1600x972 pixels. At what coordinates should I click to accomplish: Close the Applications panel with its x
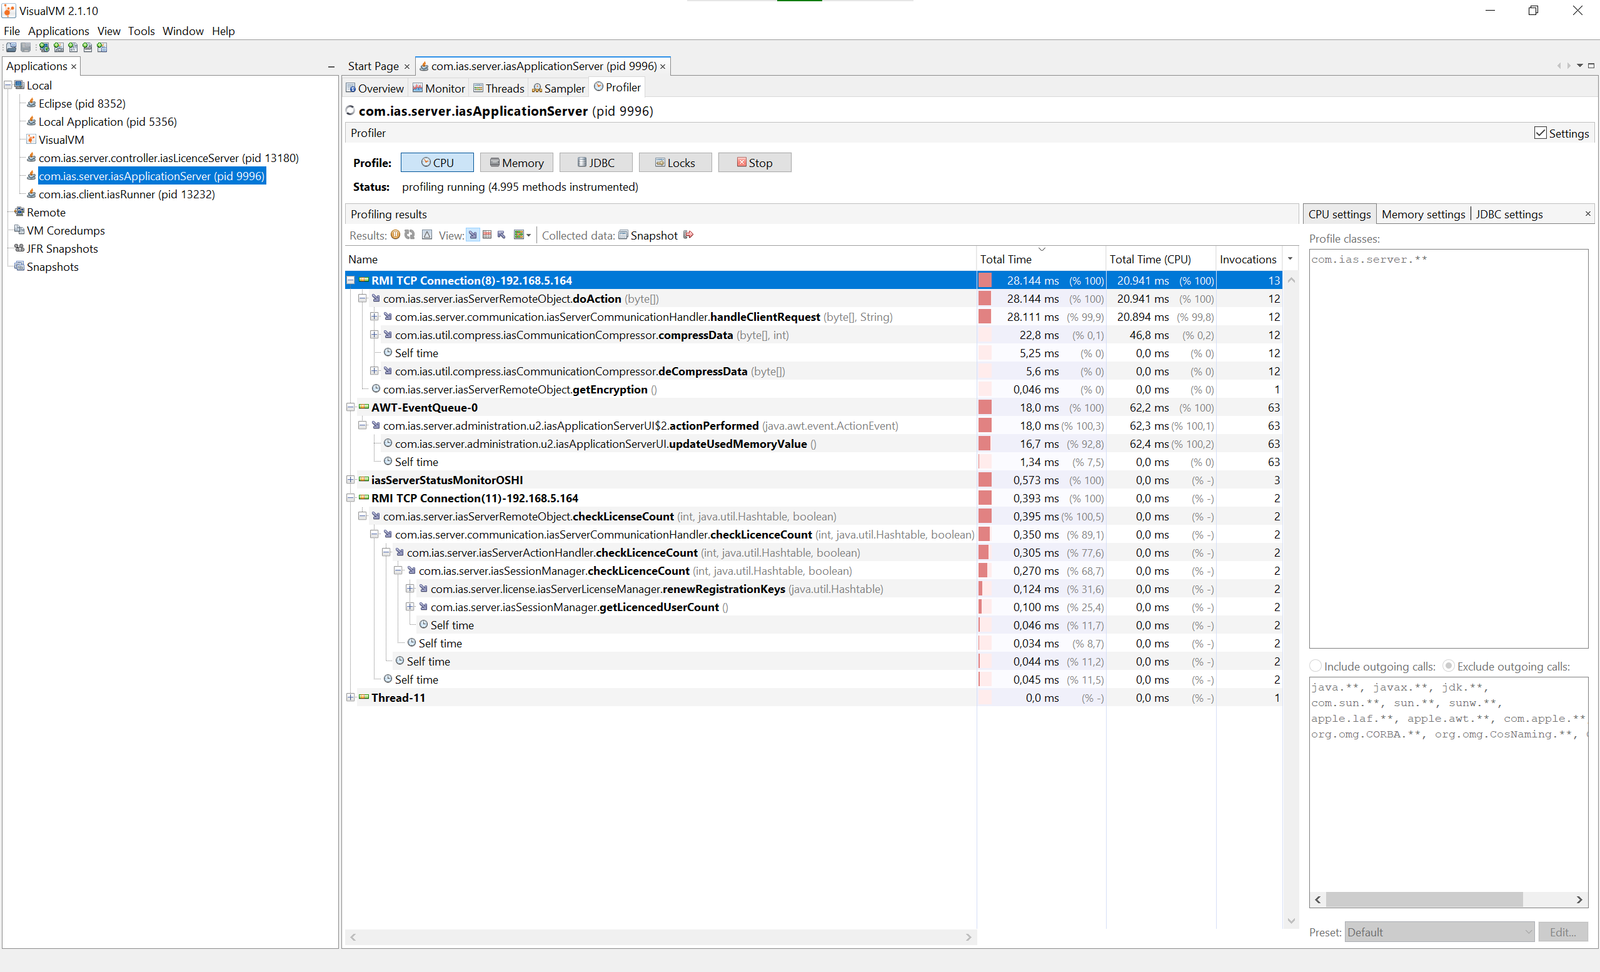pos(74,67)
